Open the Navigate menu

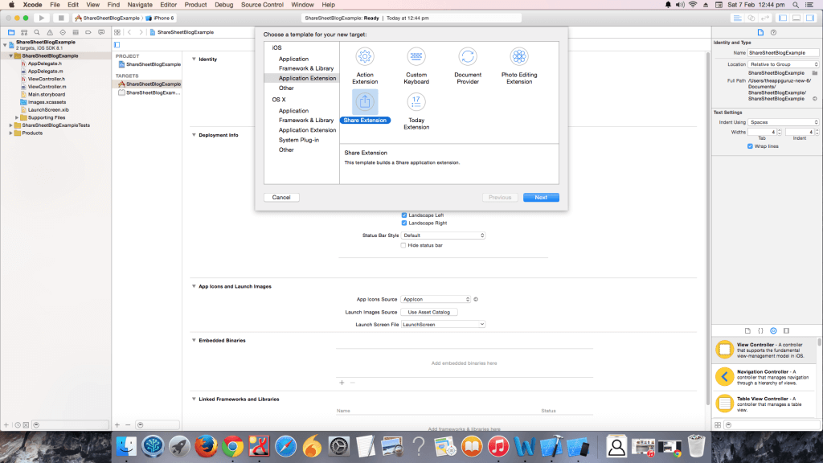140,5
